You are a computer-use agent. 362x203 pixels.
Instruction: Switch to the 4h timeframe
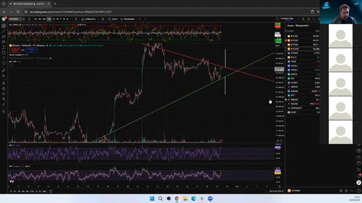coord(58,19)
